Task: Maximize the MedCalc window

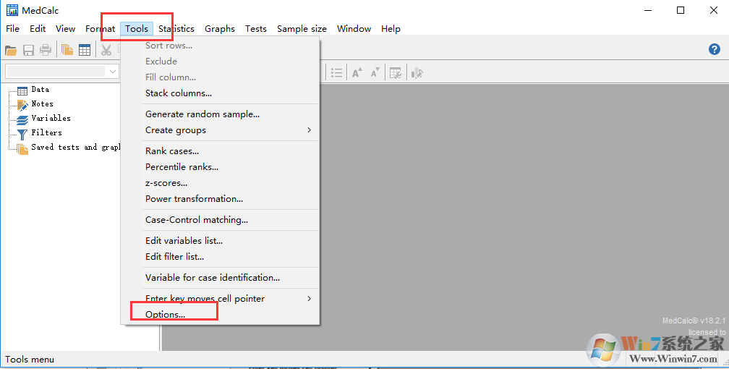Action: (x=680, y=10)
